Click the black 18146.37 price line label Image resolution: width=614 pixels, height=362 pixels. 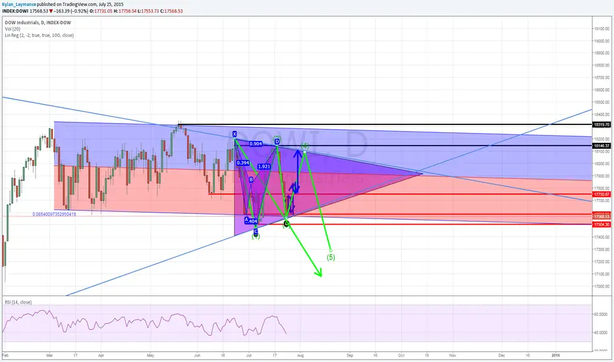[601, 145]
